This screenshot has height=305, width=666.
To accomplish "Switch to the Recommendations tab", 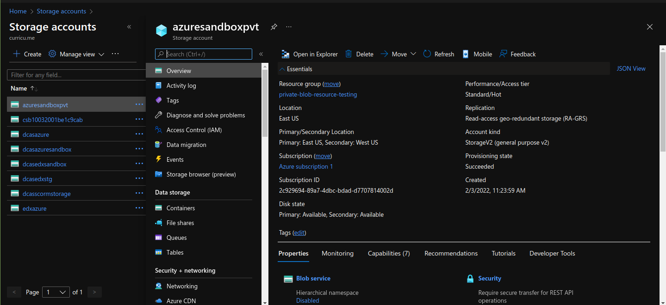I will click(x=451, y=253).
